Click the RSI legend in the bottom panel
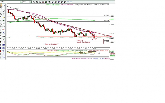The height and width of the screenshot is (103, 165). (x=91, y=58)
